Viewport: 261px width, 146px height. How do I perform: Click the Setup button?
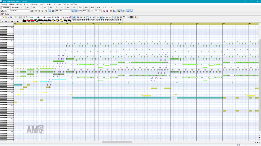[x=7, y=14]
